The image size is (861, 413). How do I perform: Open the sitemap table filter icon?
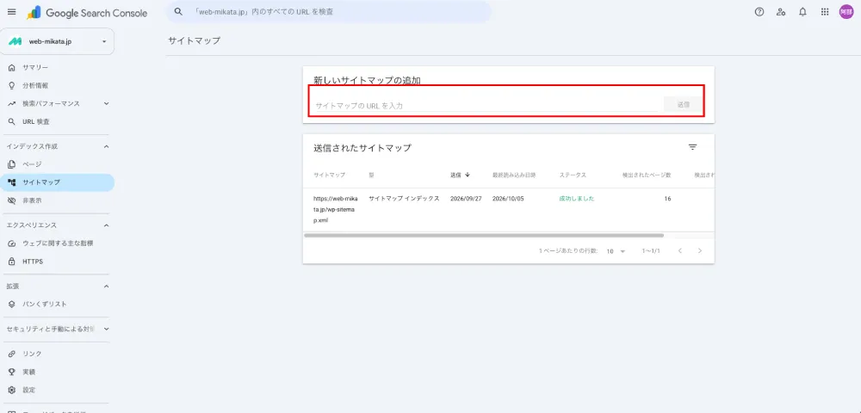click(693, 147)
